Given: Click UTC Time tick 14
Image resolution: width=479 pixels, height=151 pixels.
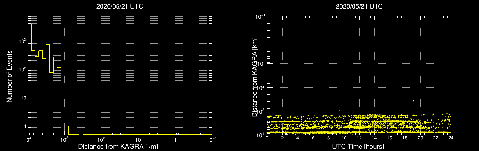Looking at the screenshot, I should click(374, 138).
